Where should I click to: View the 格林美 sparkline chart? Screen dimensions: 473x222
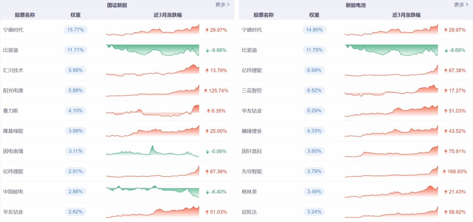[391, 192]
